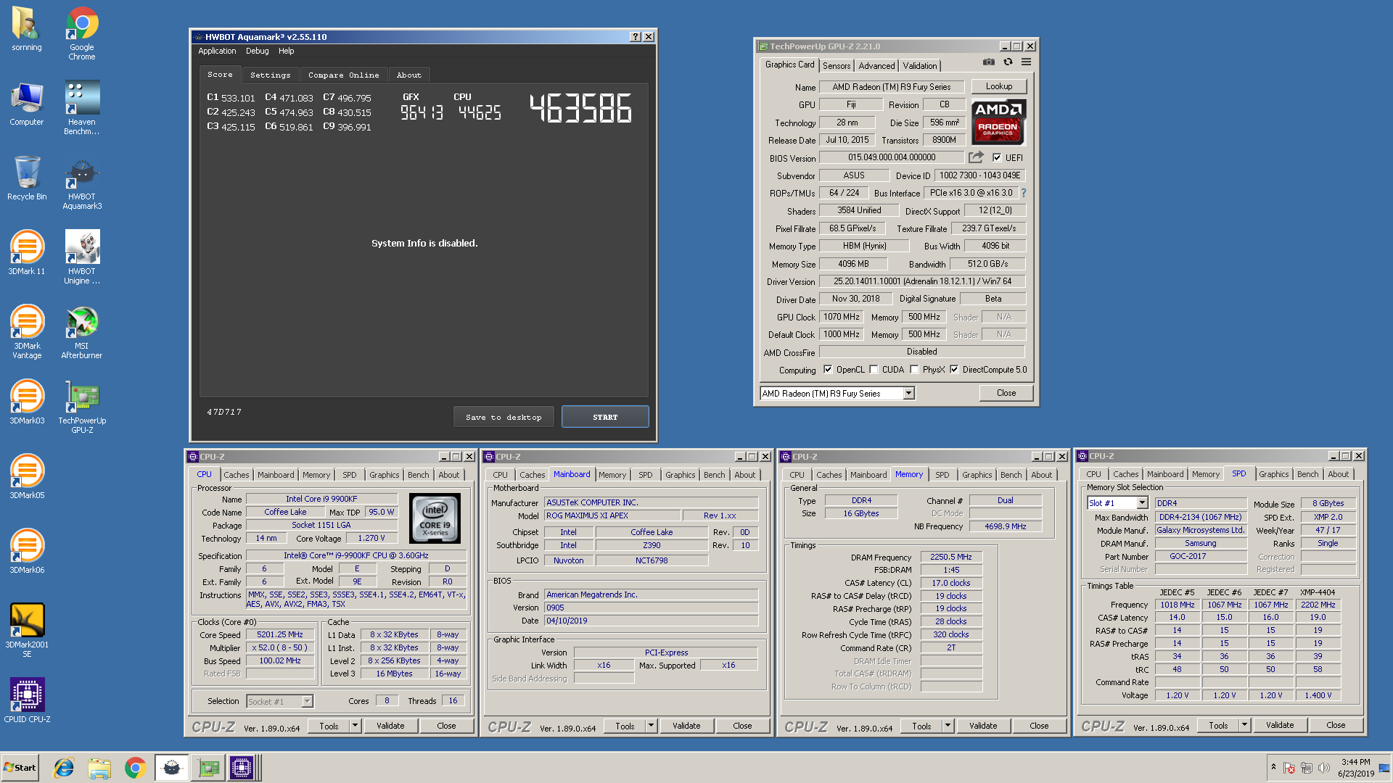The height and width of the screenshot is (783, 1393).
Task: Switch to Compare Online tab
Action: tap(344, 75)
